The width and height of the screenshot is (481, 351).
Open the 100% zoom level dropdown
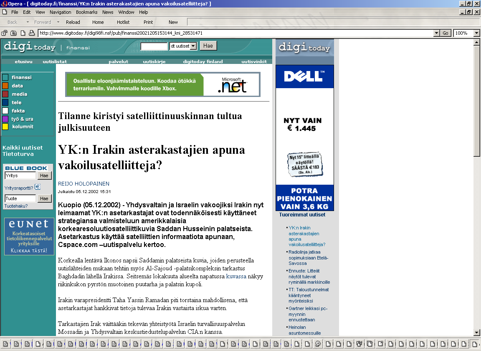click(x=476, y=33)
